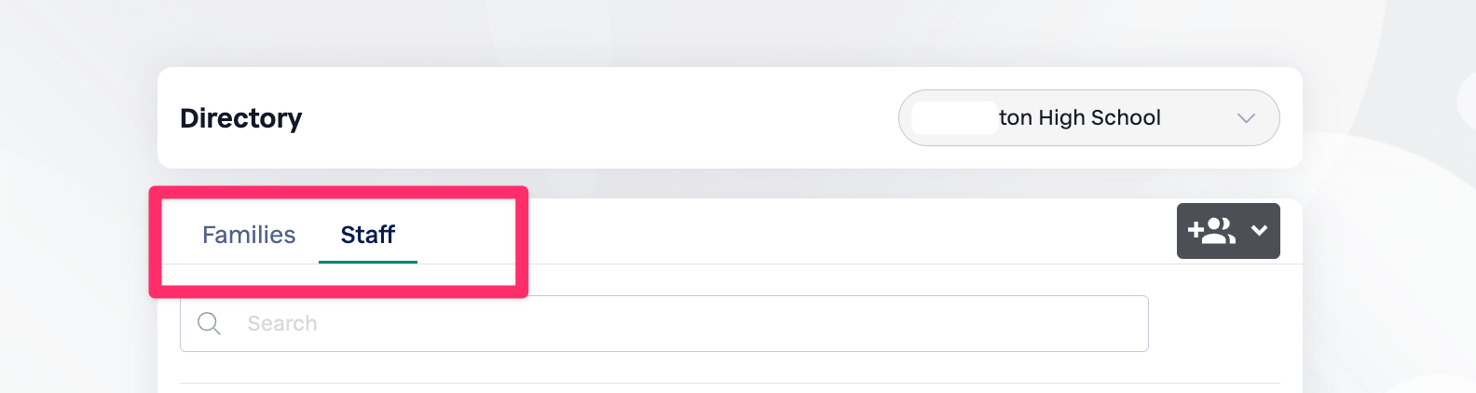Expand the arrow beside the add people icon

click(x=1259, y=231)
